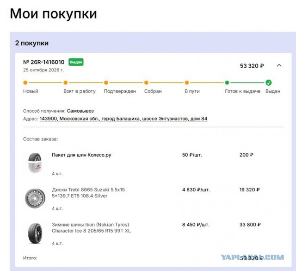Open the Диски Trebl 8665 Suzuki product
Image resolution: width=296 pixels, height=271 pixels.
[x=88, y=193]
